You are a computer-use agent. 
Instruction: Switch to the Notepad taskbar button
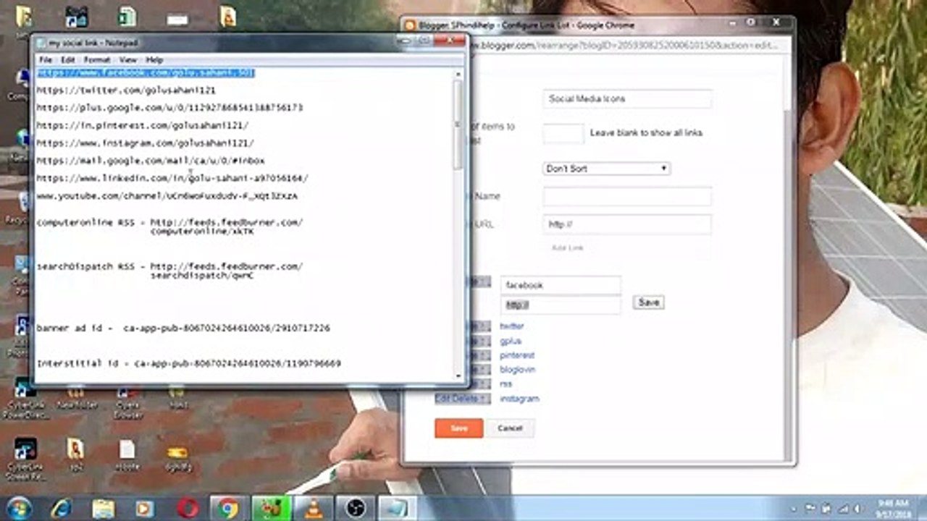pos(398,508)
